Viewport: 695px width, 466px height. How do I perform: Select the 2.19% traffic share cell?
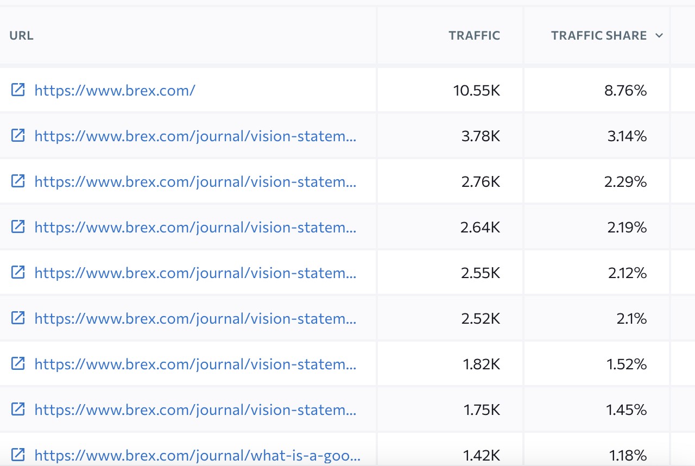click(x=627, y=227)
